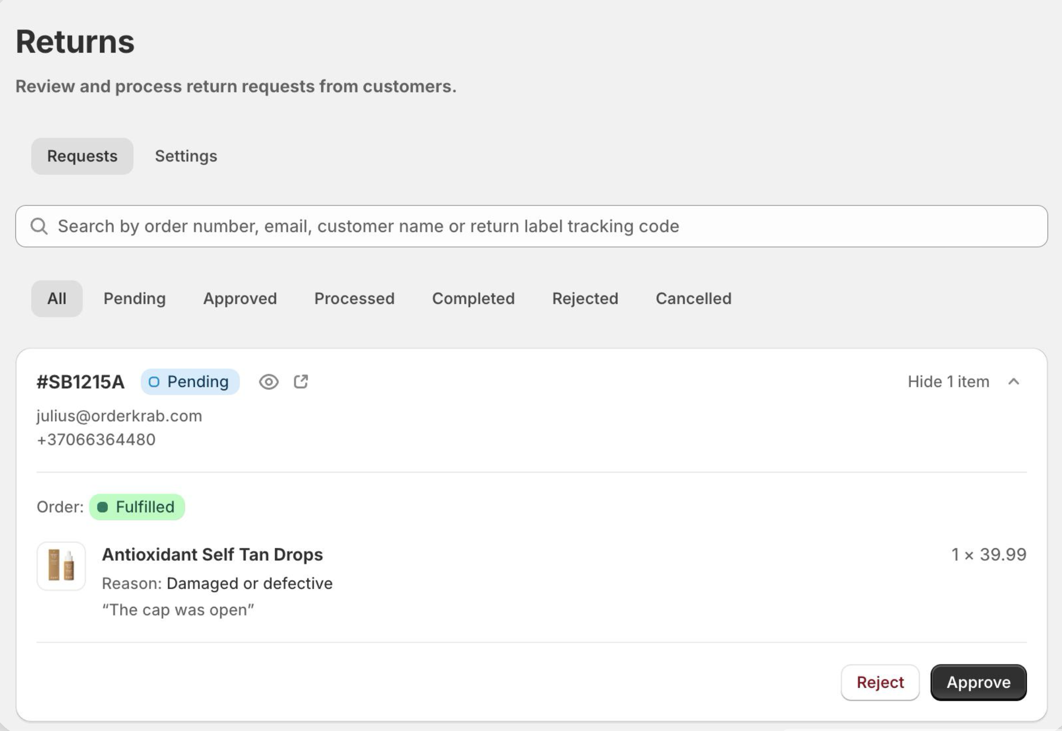
Task: Show Pending return requests filter
Action: [x=134, y=298]
